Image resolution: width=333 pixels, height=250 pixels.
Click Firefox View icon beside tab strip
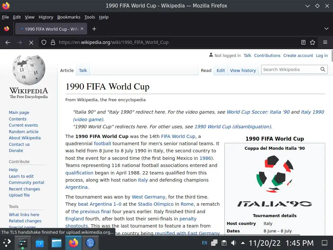pyautogui.click(x=7, y=29)
